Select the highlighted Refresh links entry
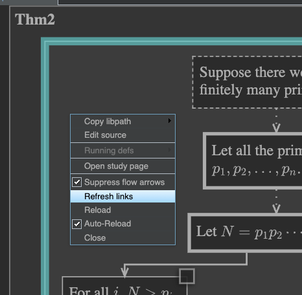Screen dimensions: 302x295 [x=122, y=197]
